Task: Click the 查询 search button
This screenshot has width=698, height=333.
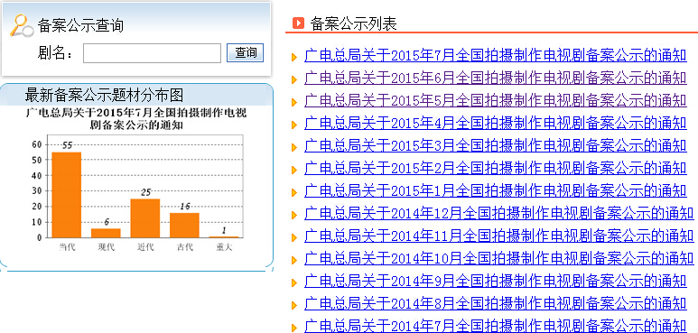Action: [246, 52]
